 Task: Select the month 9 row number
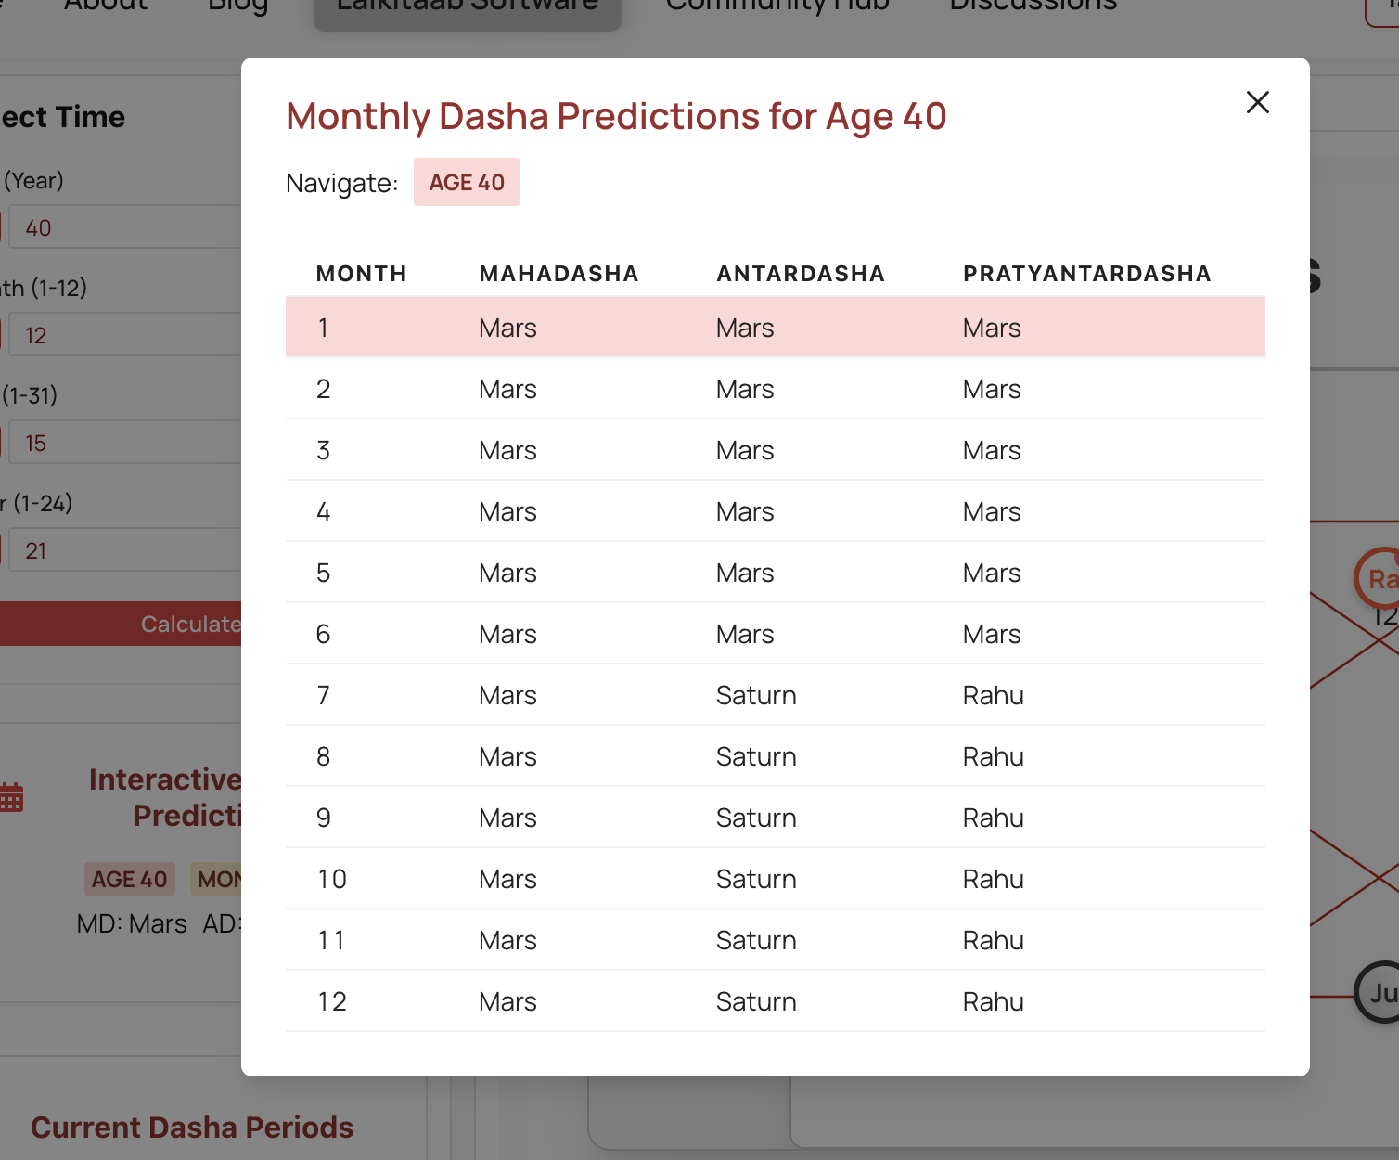[x=323, y=818]
